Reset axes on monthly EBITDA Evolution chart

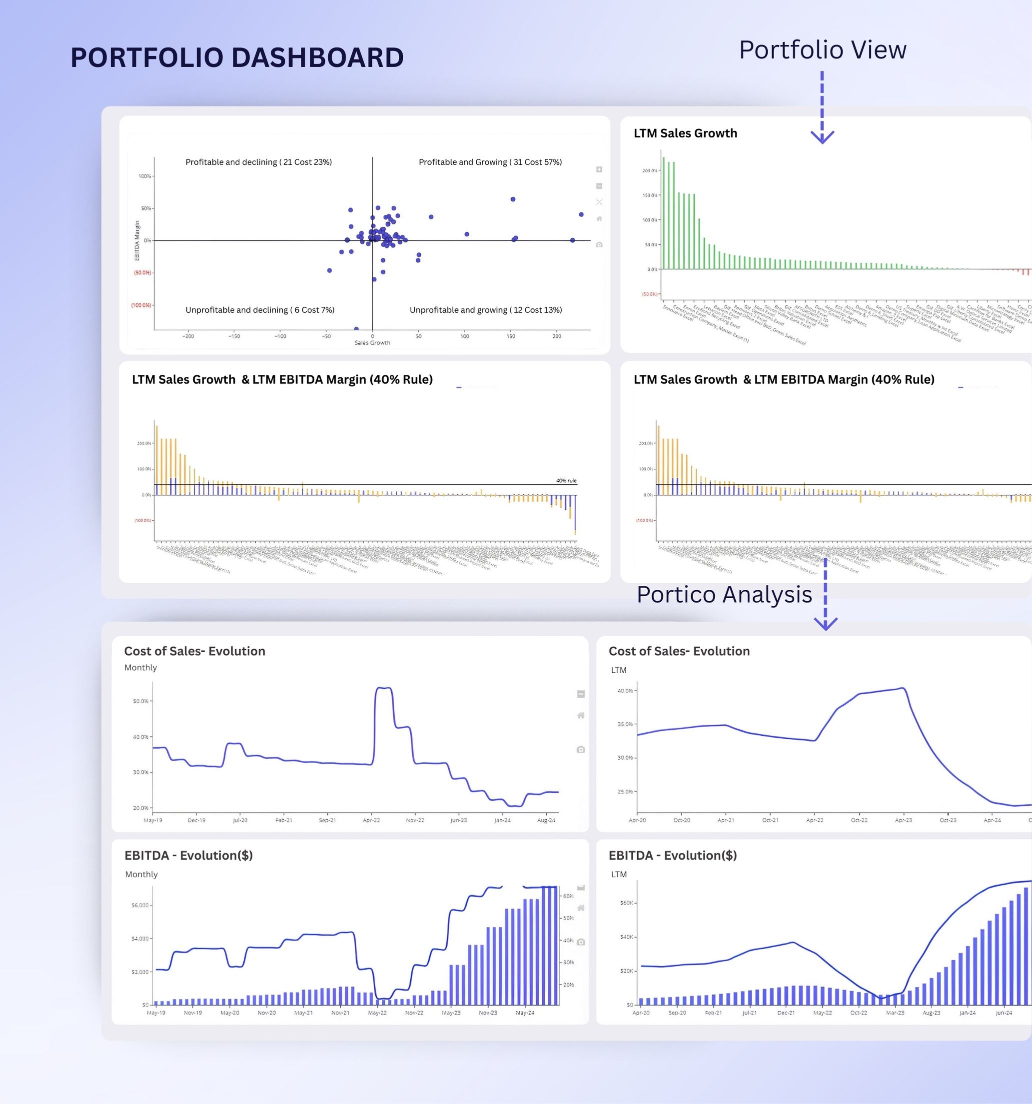click(x=580, y=908)
